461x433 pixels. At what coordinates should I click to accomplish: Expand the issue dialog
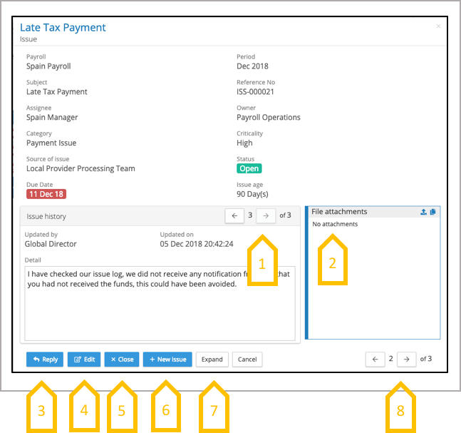(212, 360)
